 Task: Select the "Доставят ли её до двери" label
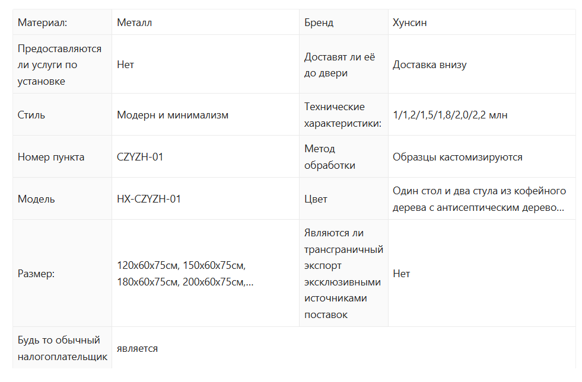[340, 65]
